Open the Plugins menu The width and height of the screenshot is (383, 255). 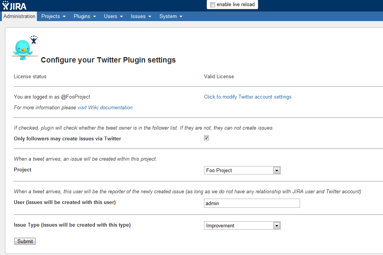coord(85,16)
